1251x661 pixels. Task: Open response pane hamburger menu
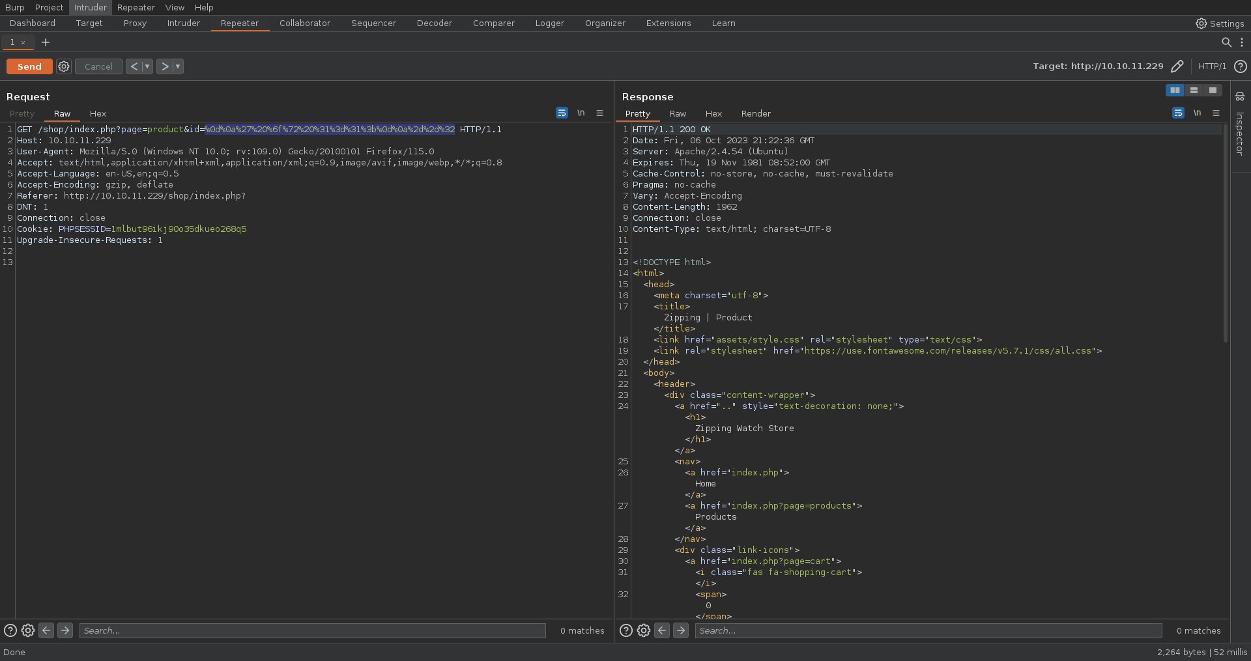[1216, 113]
